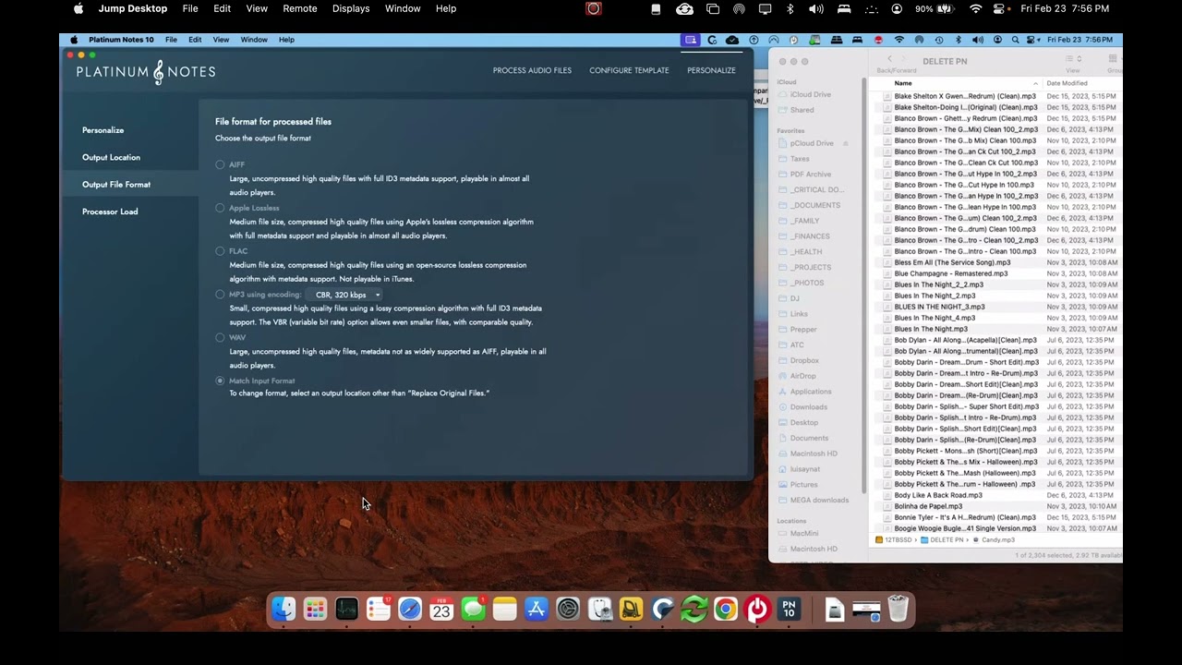Open Finder view options dropdown in toolbar

coord(1074,59)
